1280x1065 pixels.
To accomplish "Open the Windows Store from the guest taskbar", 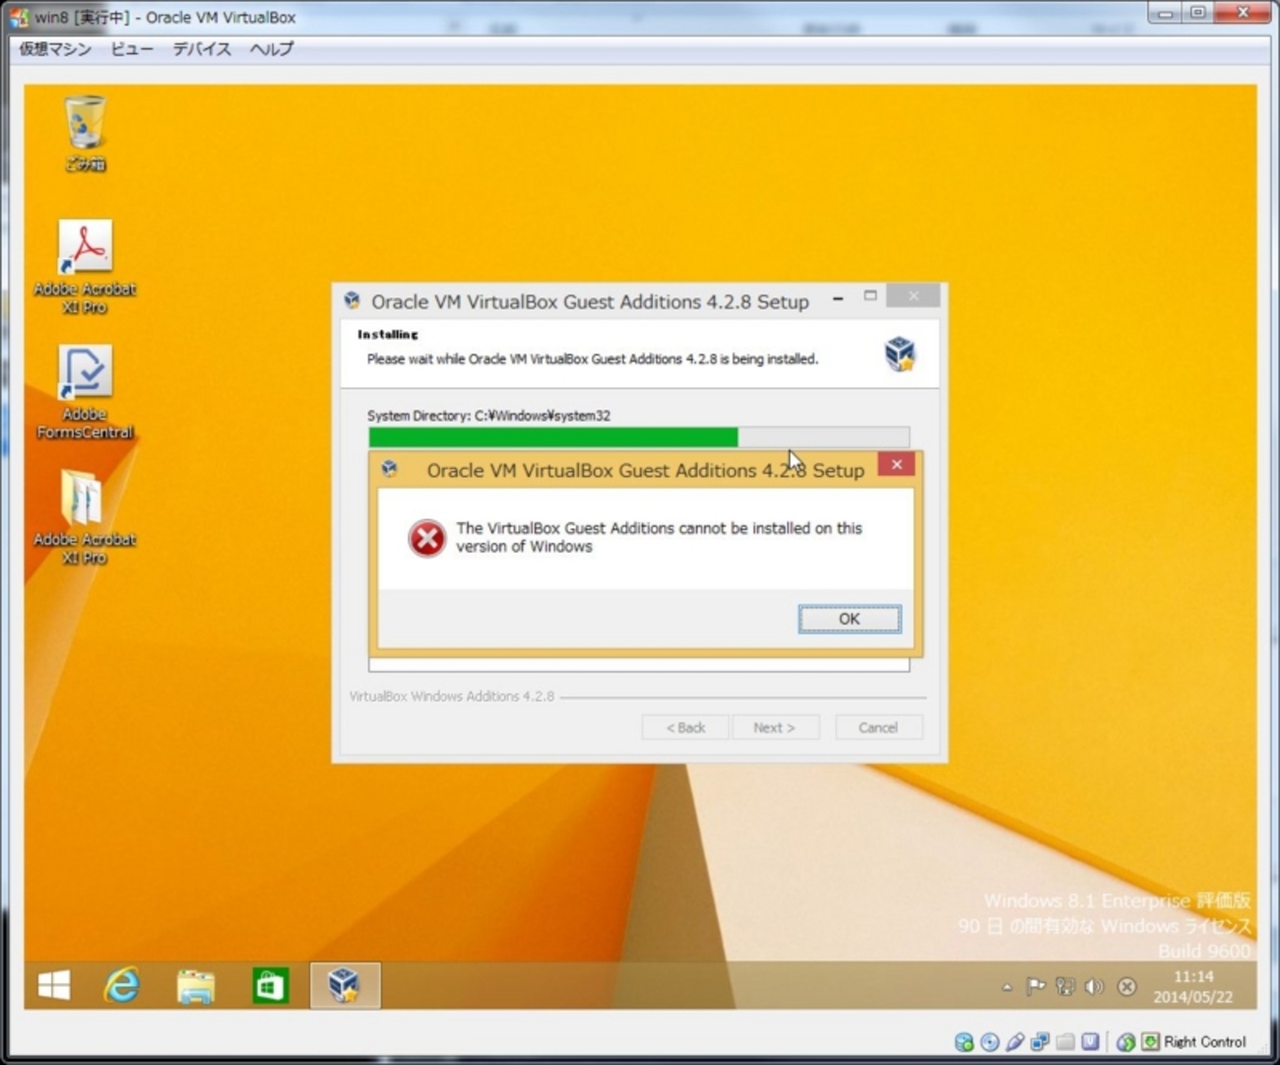I will [x=270, y=985].
